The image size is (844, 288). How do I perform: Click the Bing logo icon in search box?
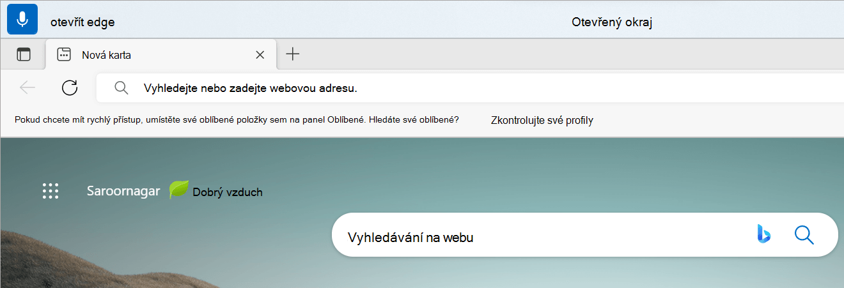pyautogui.click(x=763, y=234)
